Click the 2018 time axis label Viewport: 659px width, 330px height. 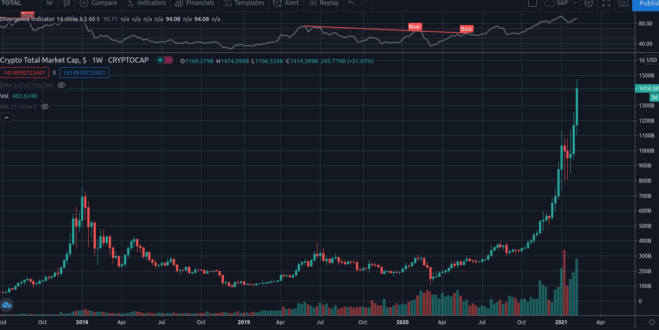(82, 322)
